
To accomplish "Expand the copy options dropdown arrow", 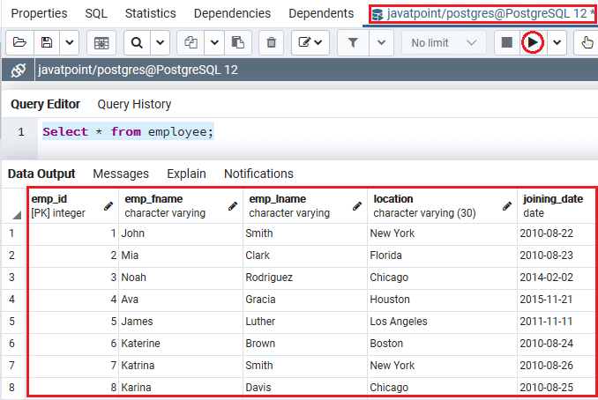I will click(x=214, y=42).
